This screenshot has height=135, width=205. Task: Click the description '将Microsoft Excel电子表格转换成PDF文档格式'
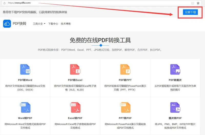click(x=75, y=126)
